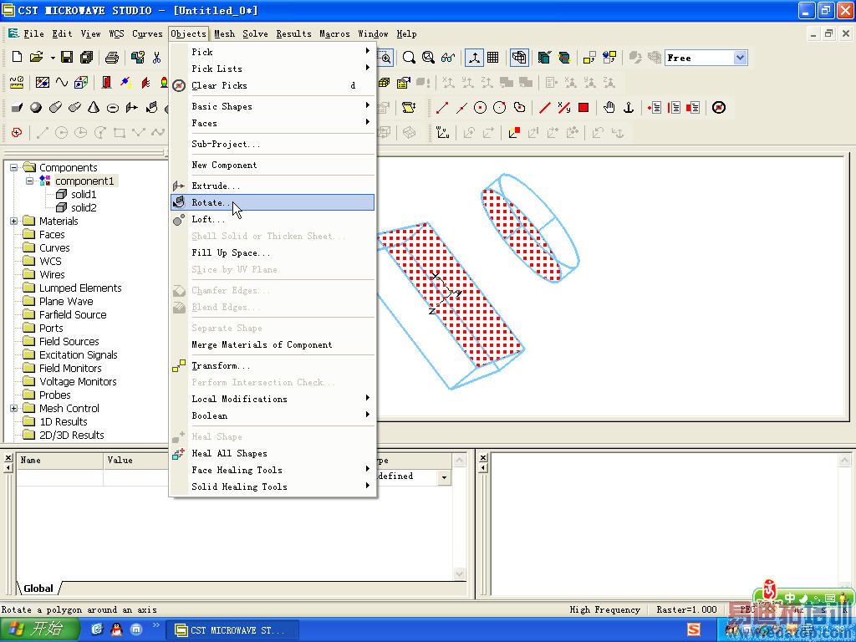856x642 pixels.
Task: Click the Open folder toolbar icon
Action: (x=37, y=58)
